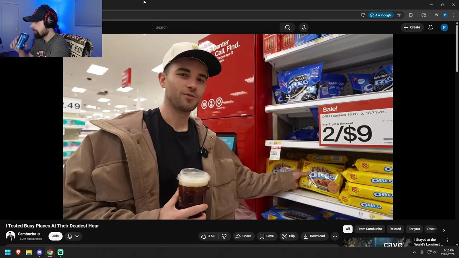Start voice search with microphone icon
Viewport: 459px width, 258px height.
pyautogui.click(x=304, y=28)
